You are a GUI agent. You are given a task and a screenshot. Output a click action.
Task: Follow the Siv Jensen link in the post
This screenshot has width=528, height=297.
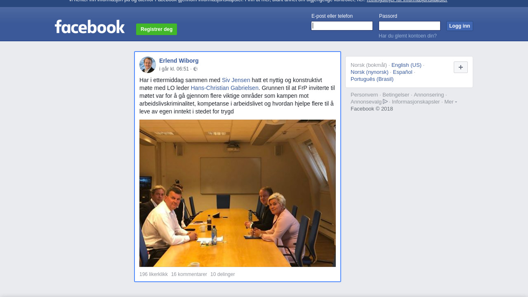tap(236, 80)
